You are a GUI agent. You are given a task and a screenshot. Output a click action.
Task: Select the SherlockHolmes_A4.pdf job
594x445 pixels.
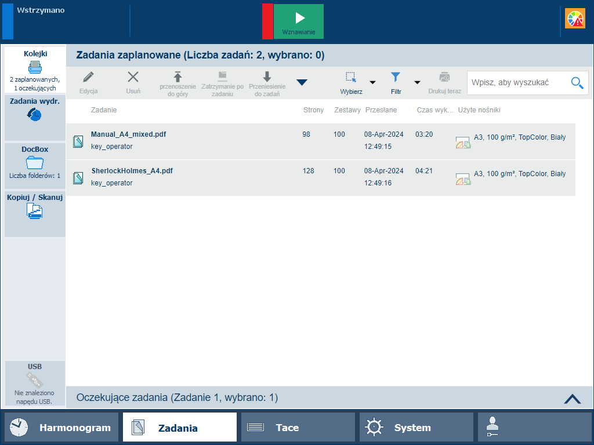320,178
